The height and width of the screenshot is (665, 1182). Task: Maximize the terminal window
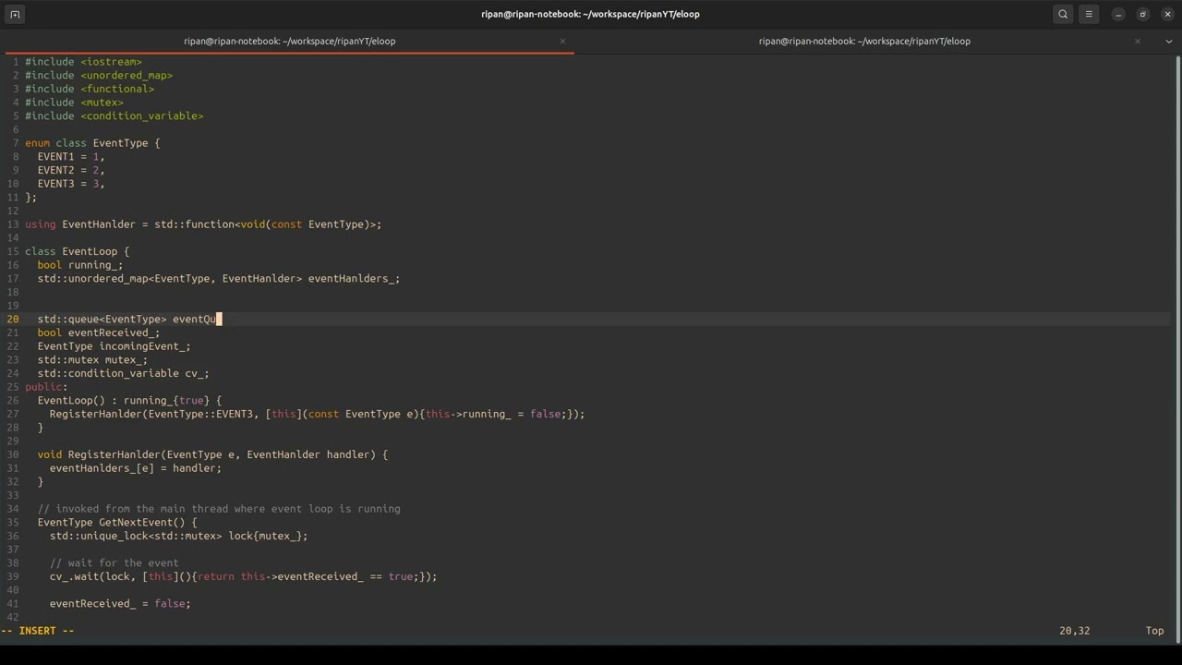(x=1143, y=14)
